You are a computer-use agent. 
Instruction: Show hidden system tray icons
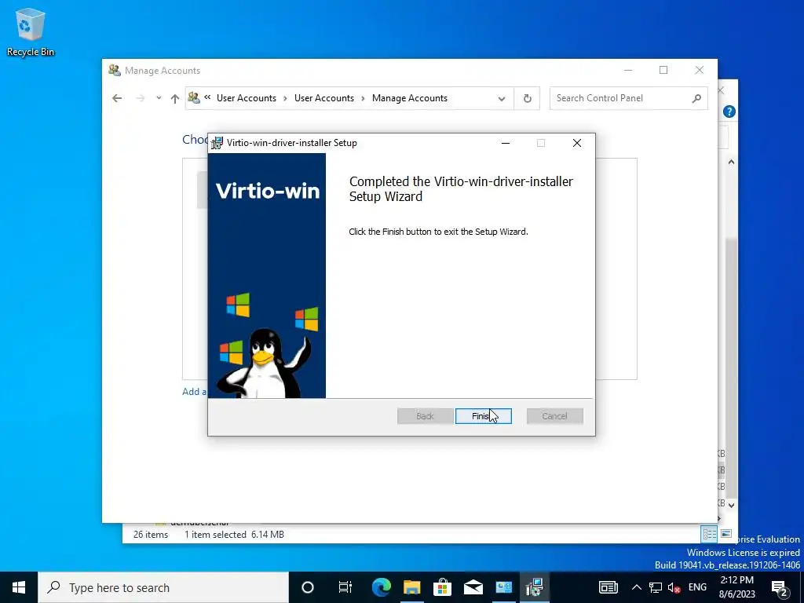point(636,587)
